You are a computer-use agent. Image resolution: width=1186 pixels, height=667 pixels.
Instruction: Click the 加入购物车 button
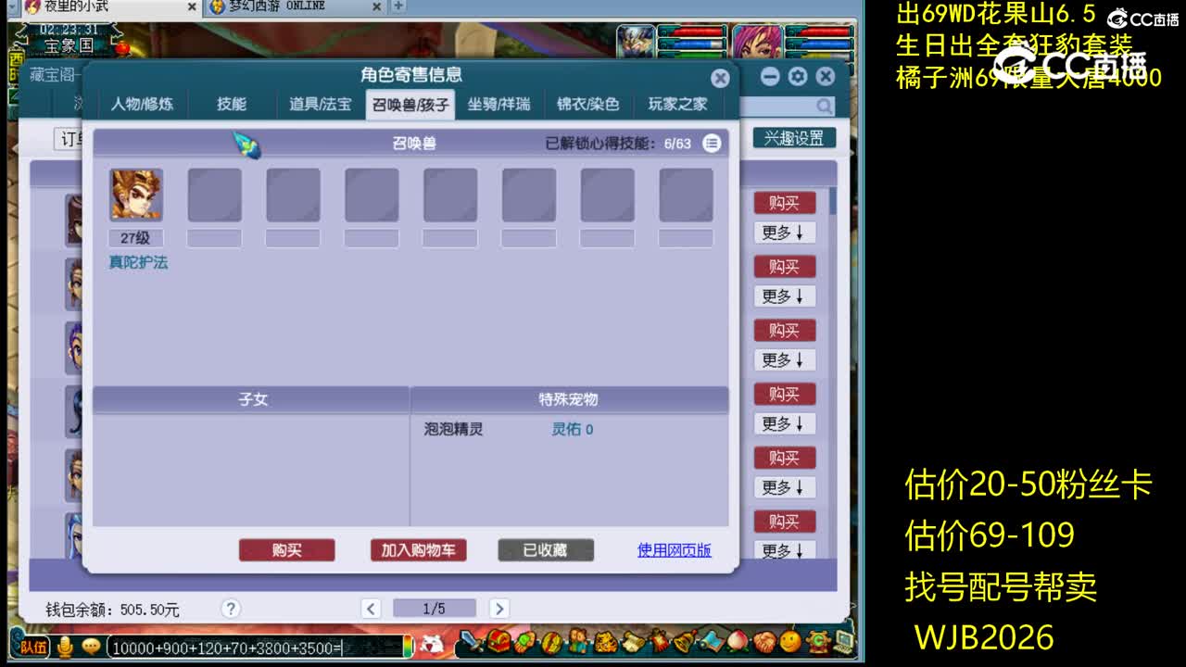pos(418,550)
